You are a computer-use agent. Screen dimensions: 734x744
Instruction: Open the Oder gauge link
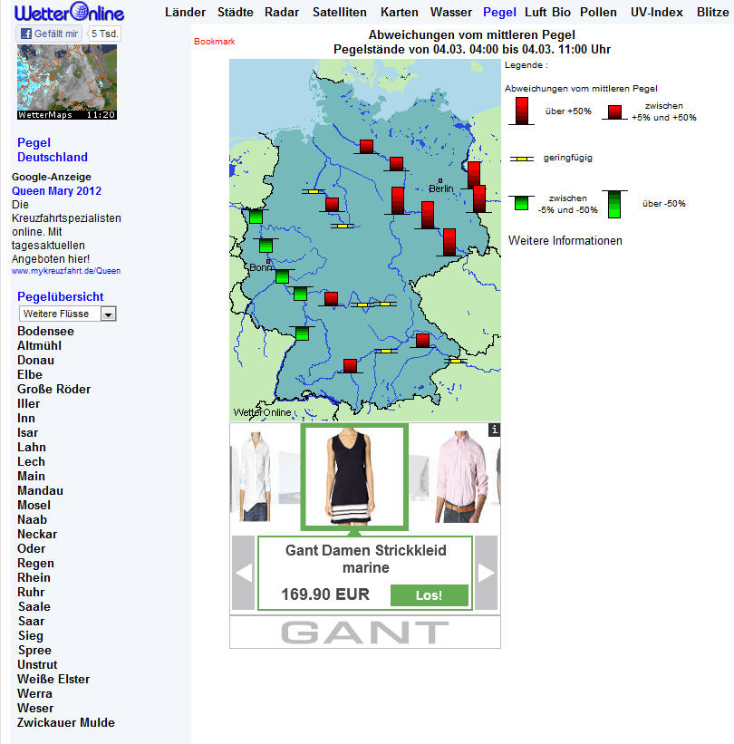(x=32, y=548)
